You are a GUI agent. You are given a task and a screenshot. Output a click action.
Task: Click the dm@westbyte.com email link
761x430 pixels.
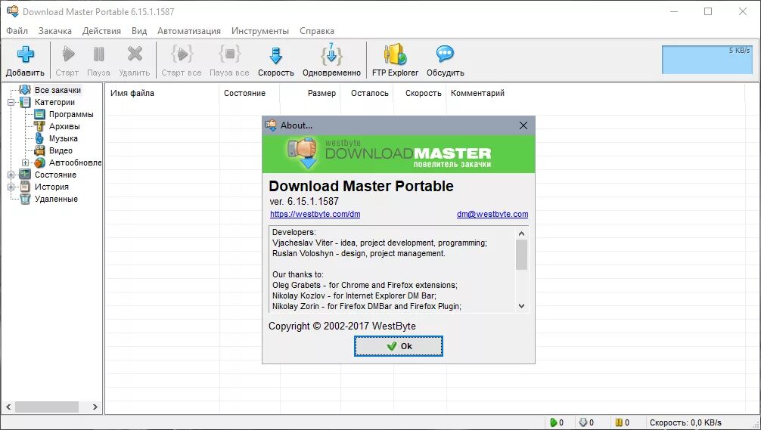click(x=492, y=215)
